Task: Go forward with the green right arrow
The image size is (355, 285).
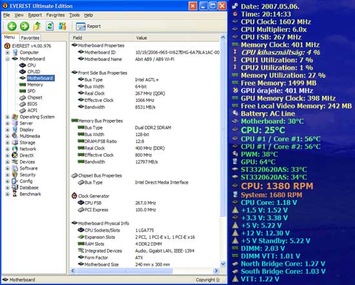Action: coord(25,26)
